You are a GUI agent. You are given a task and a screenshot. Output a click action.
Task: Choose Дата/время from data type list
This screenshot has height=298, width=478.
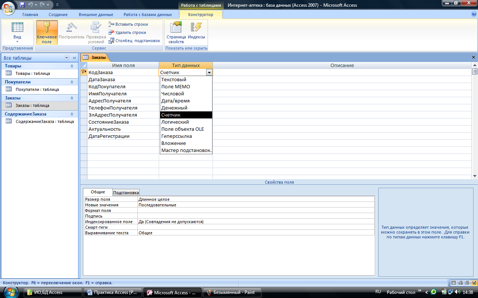click(x=186, y=101)
